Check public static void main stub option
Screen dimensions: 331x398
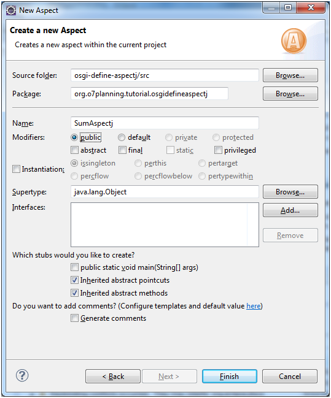[74, 267]
